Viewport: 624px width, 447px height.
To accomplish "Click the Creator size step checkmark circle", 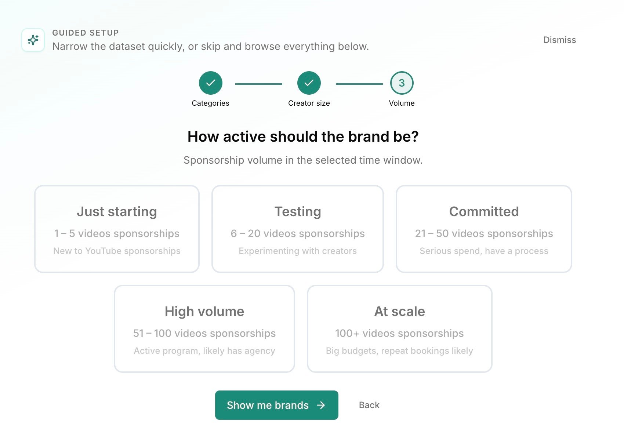I will (x=309, y=83).
